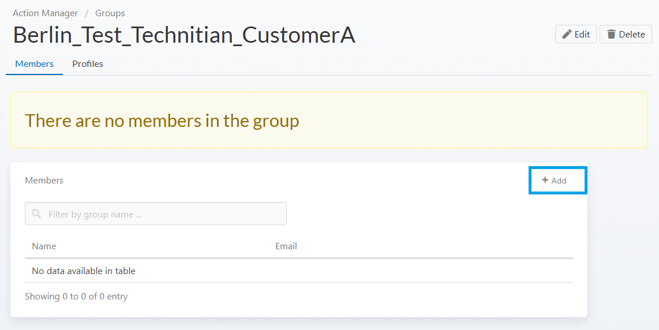Click the Members panel heading

pos(44,181)
